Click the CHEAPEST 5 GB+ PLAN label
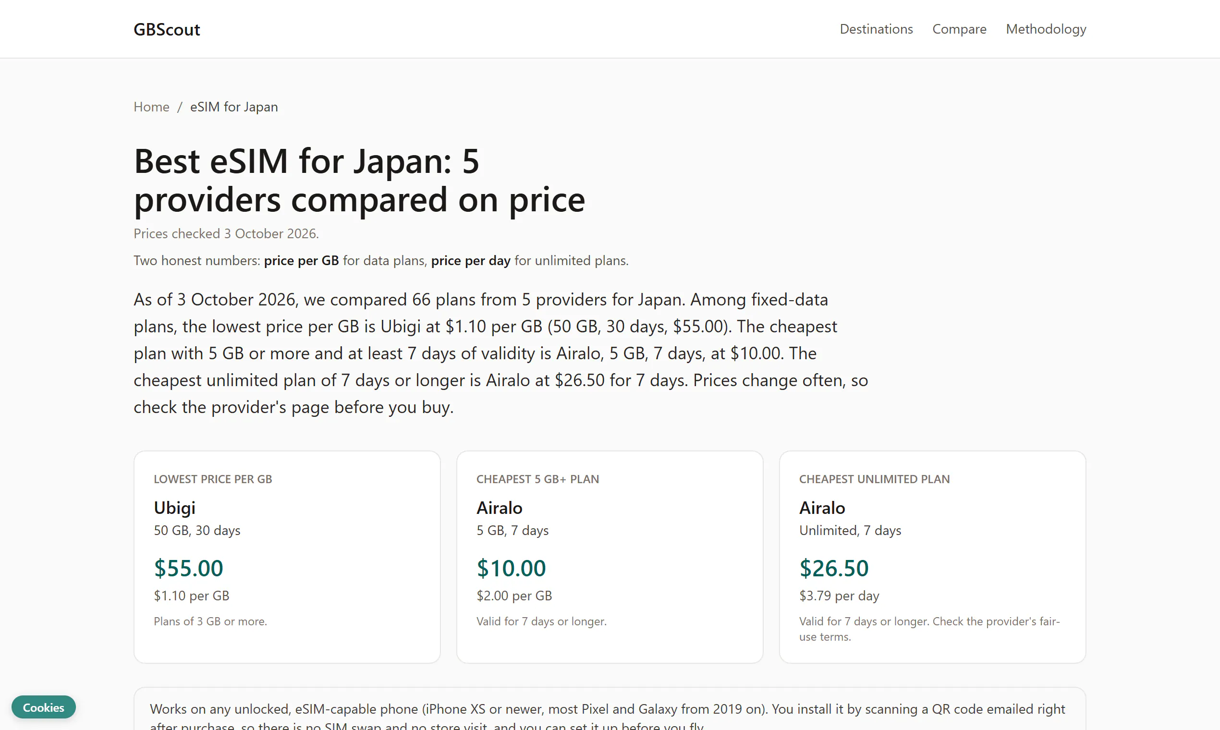 click(537, 479)
